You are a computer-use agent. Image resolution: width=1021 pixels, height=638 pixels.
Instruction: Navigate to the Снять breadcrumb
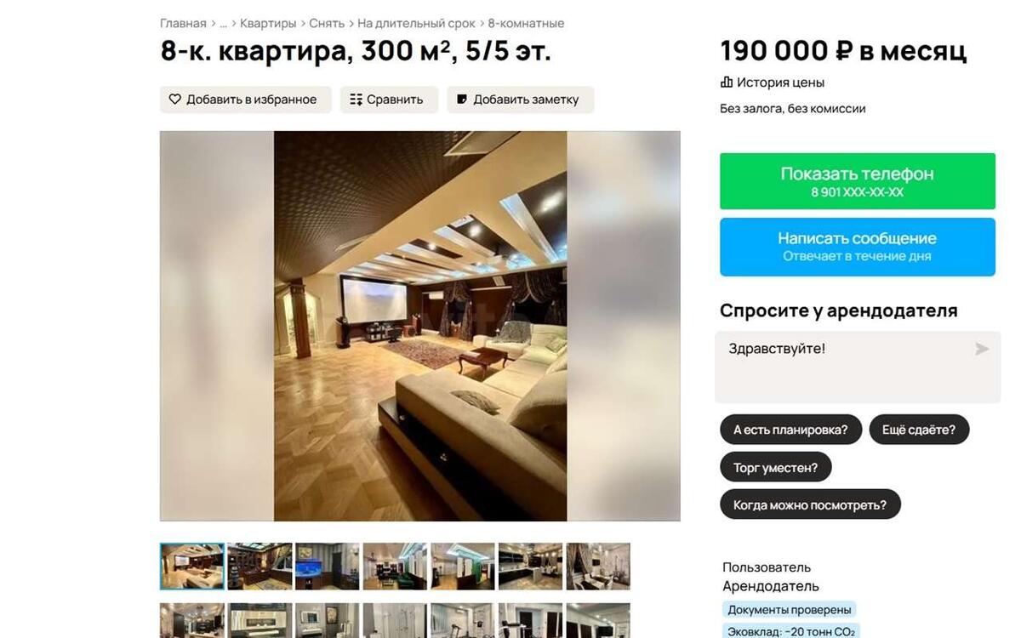327,24
